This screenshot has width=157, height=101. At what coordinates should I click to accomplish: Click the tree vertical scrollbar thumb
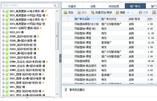click(x=57, y=36)
